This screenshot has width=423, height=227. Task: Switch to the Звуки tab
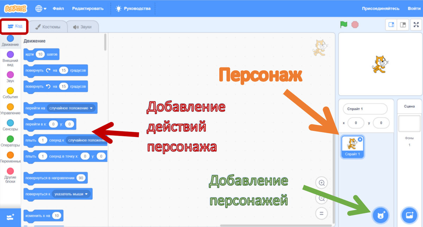[x=82, y=27]
